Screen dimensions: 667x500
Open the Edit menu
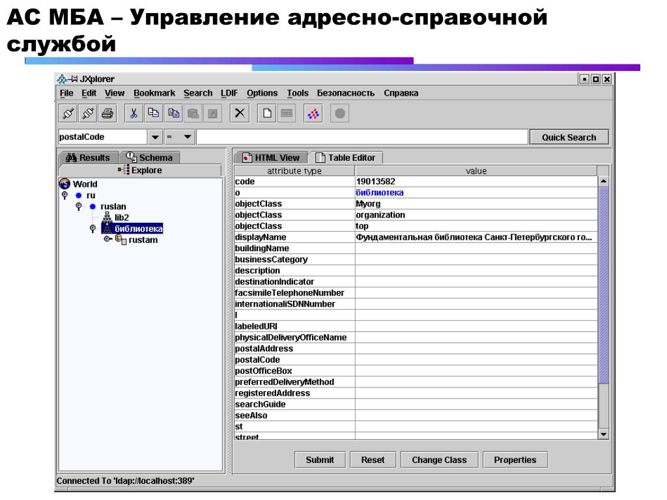coord(89,93)
